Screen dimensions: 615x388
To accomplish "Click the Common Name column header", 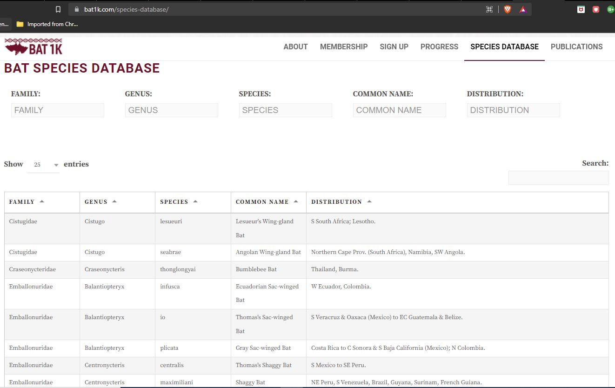I will tap(269, 202).
